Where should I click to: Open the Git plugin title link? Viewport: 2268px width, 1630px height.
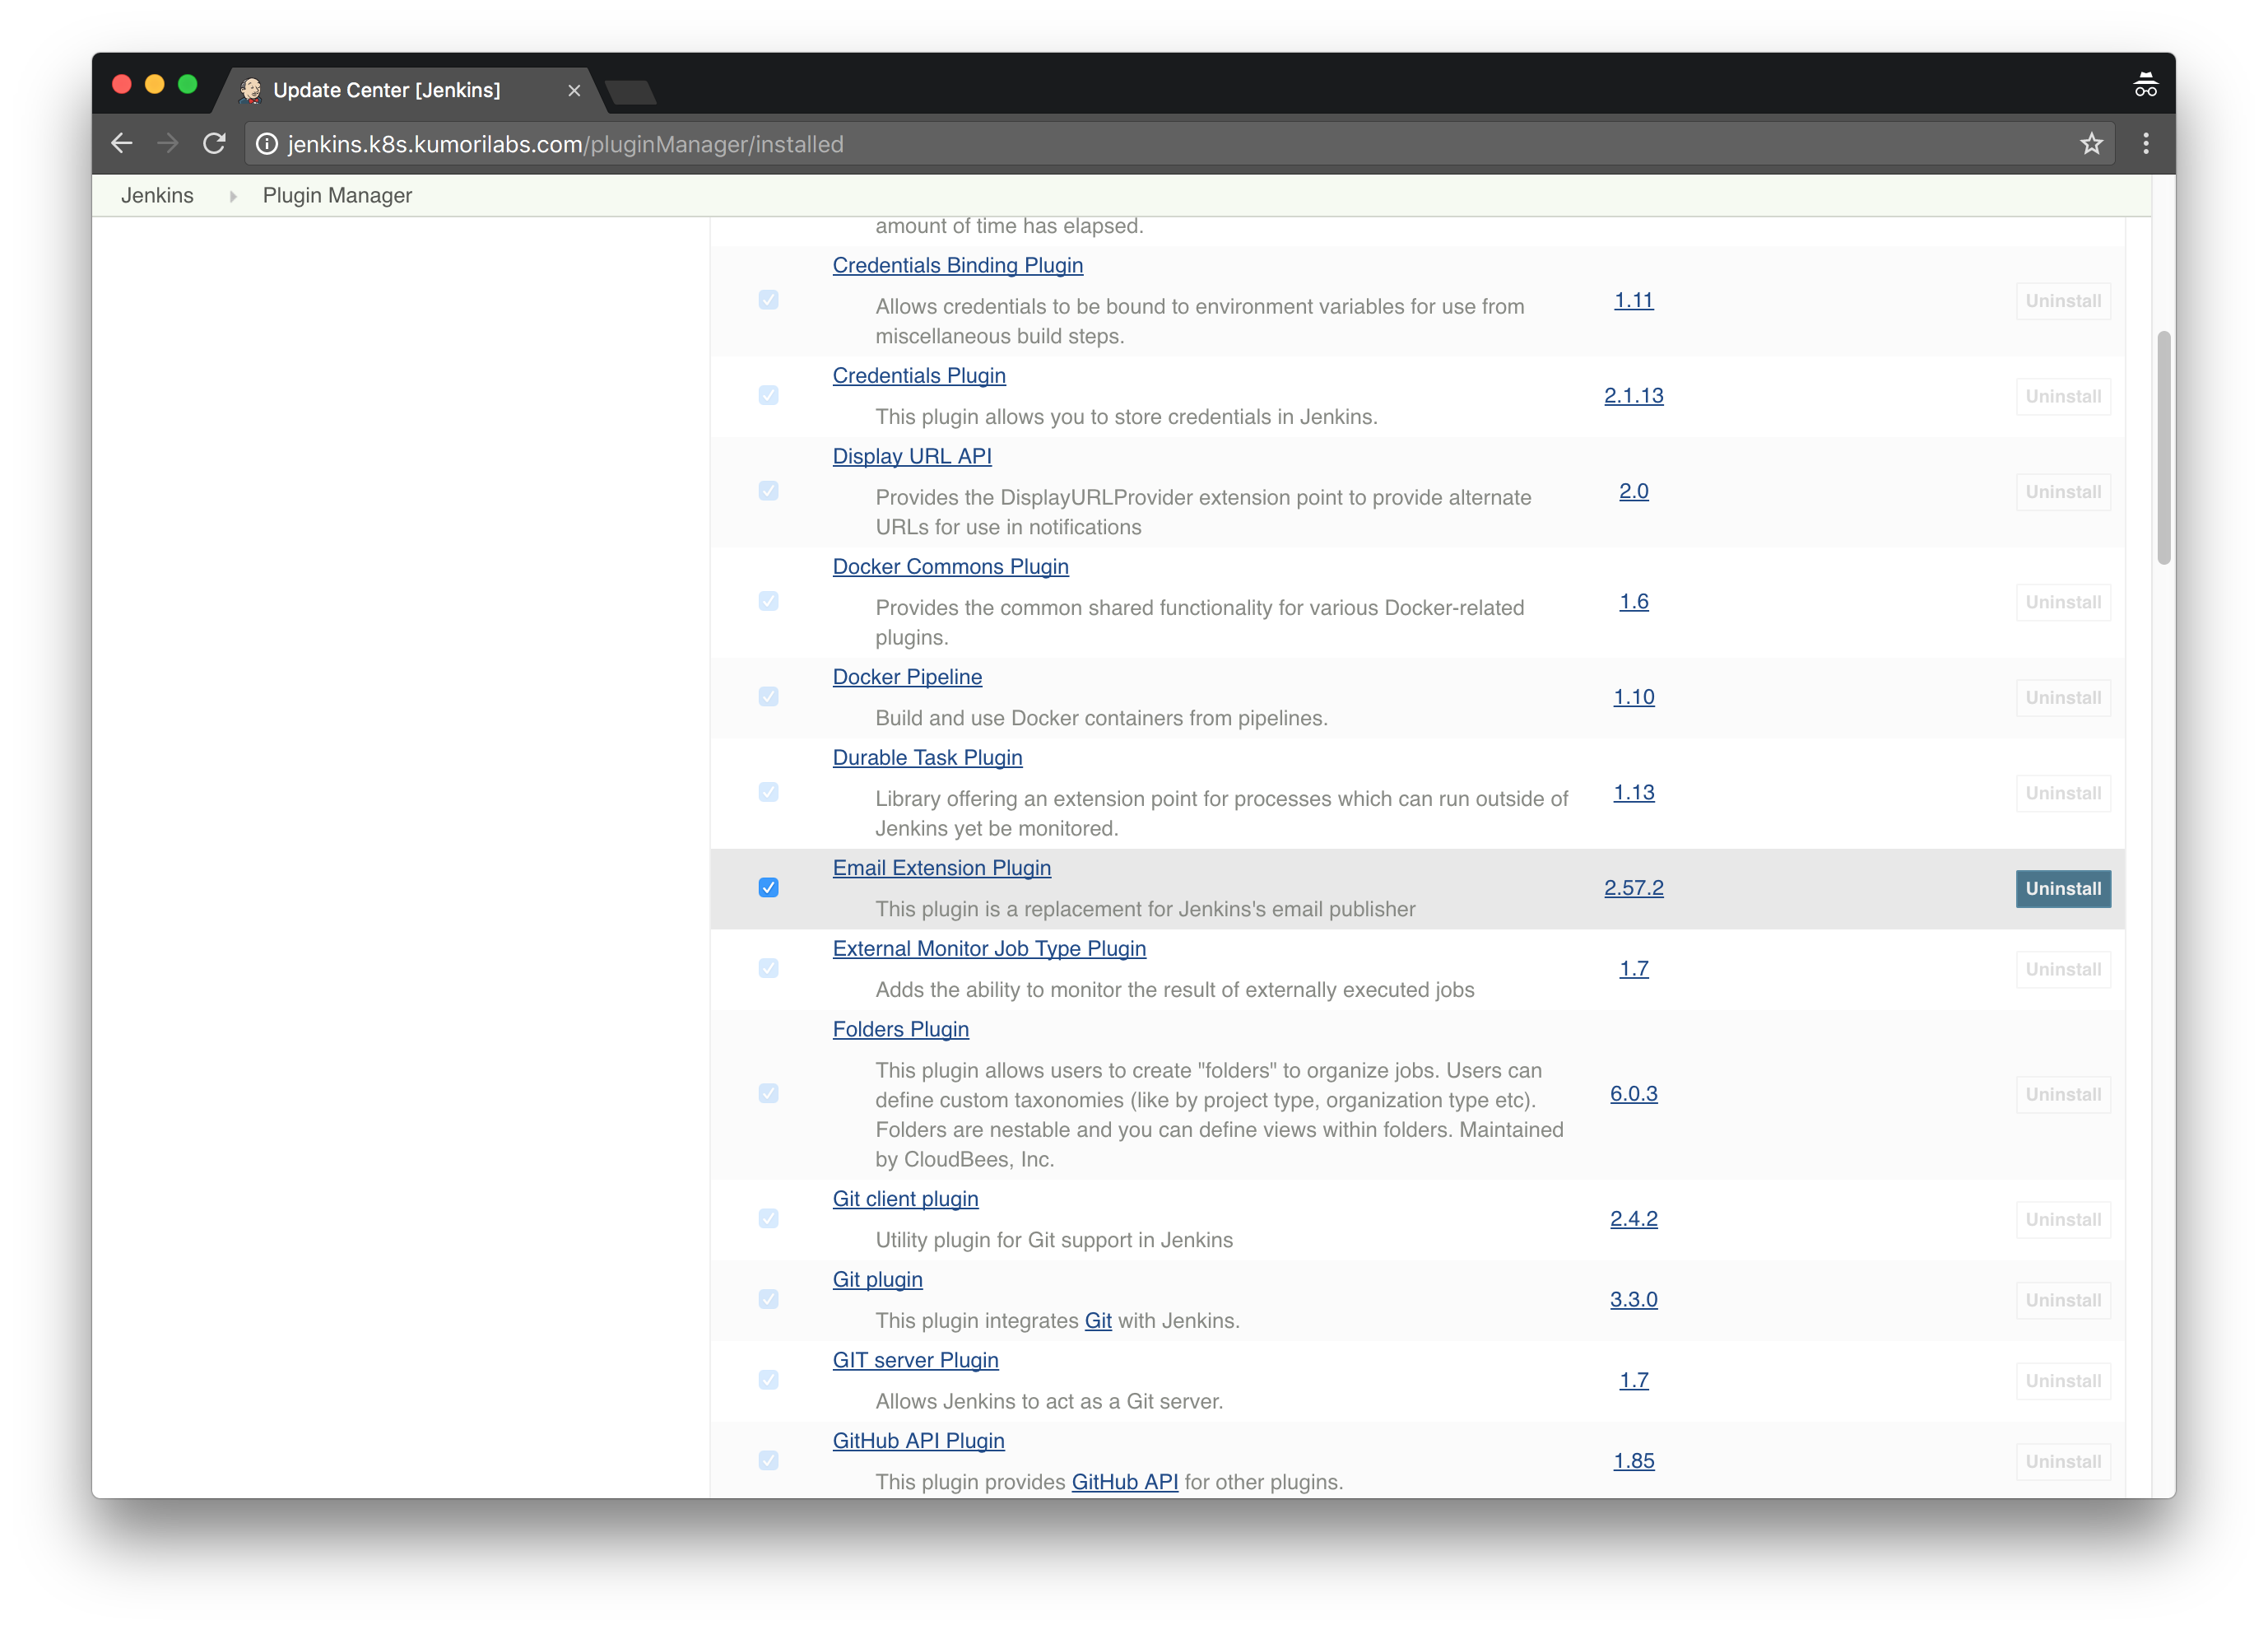coord(877,1280)
